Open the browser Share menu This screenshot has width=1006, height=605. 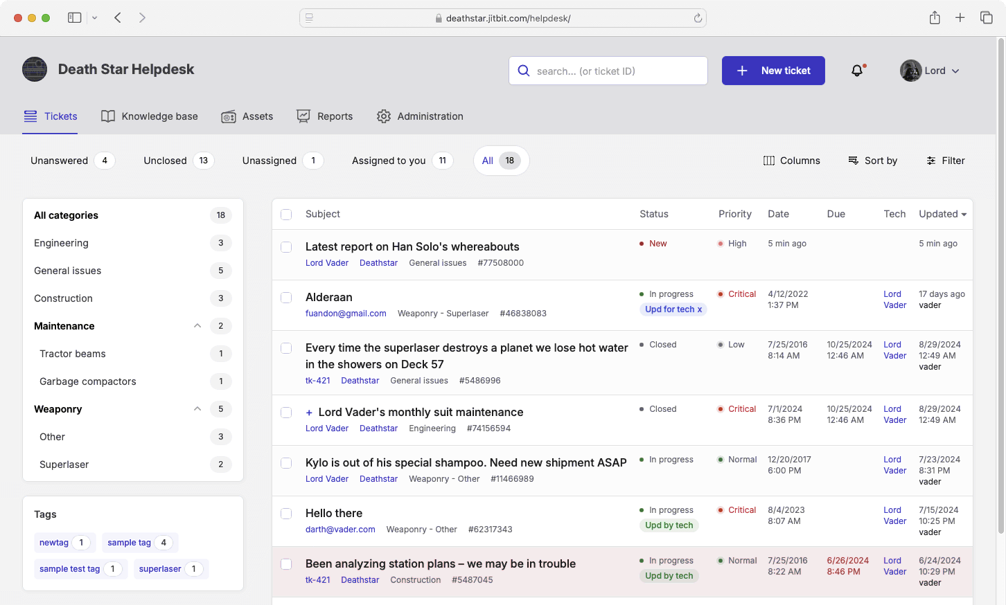935,18
